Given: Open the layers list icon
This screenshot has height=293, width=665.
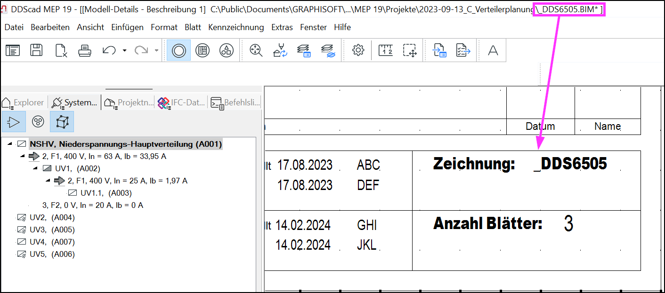Looking at the screenshot, I should click(304, 50).
